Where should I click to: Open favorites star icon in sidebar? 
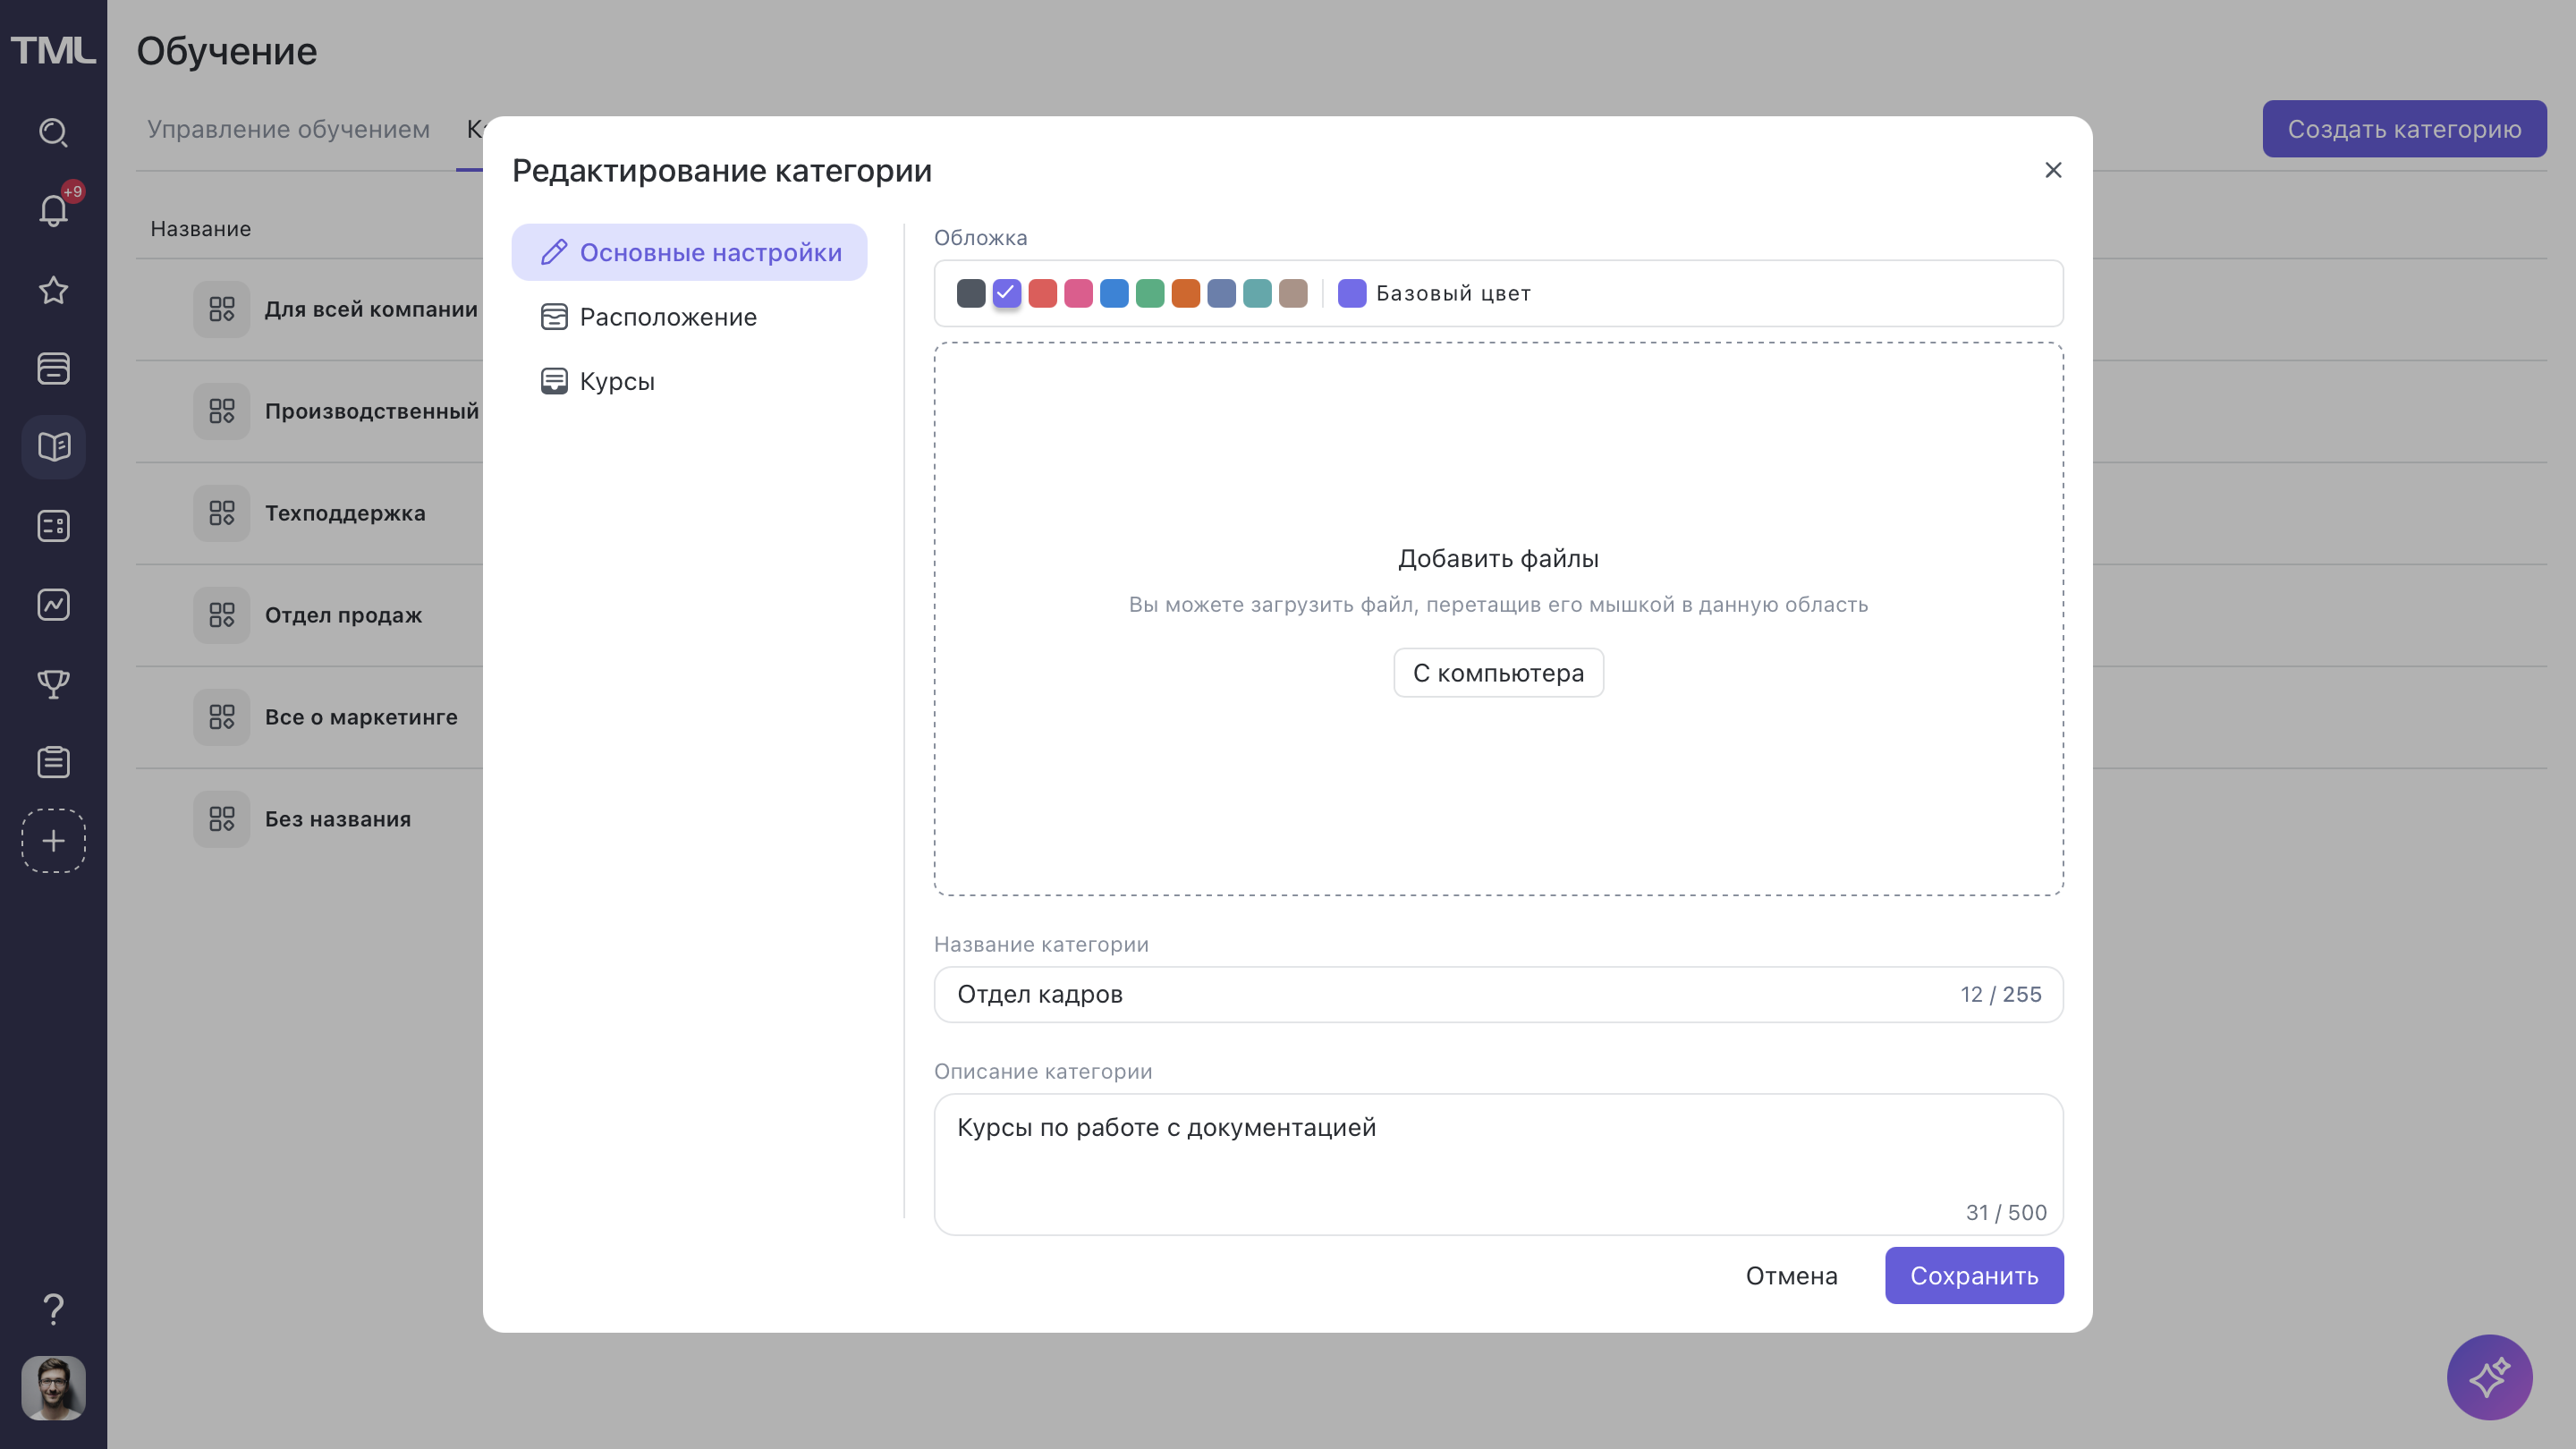(53, 290)
